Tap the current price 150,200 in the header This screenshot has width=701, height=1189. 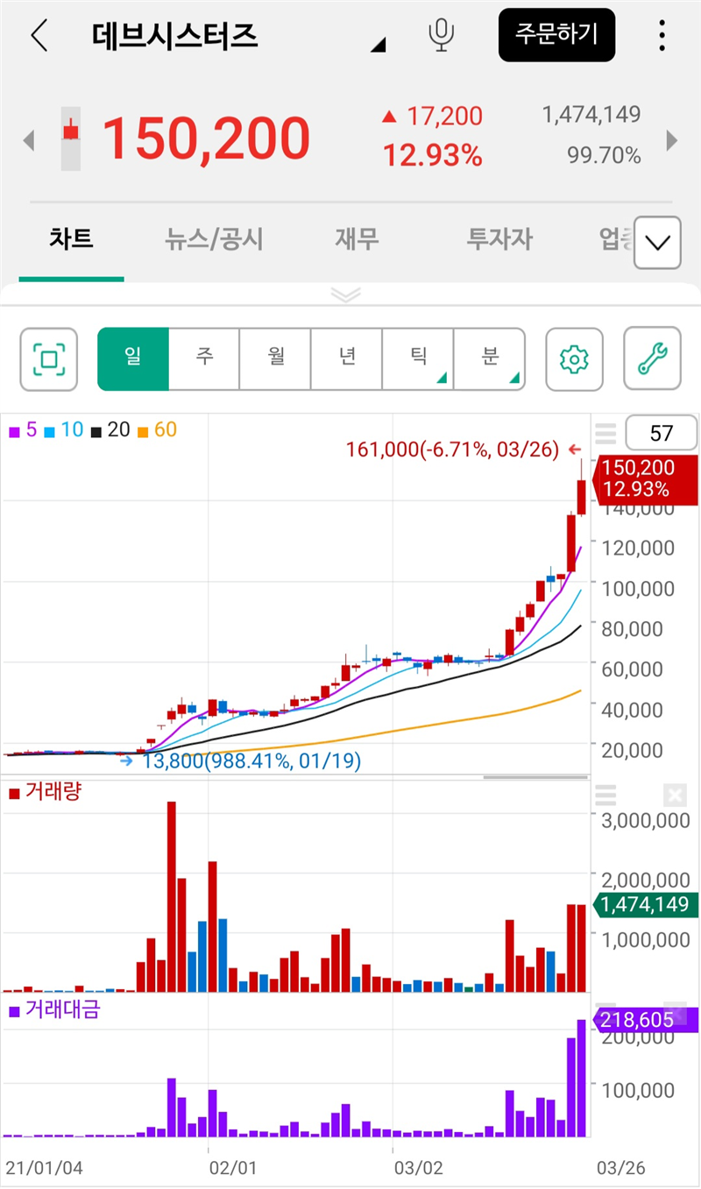207,139
